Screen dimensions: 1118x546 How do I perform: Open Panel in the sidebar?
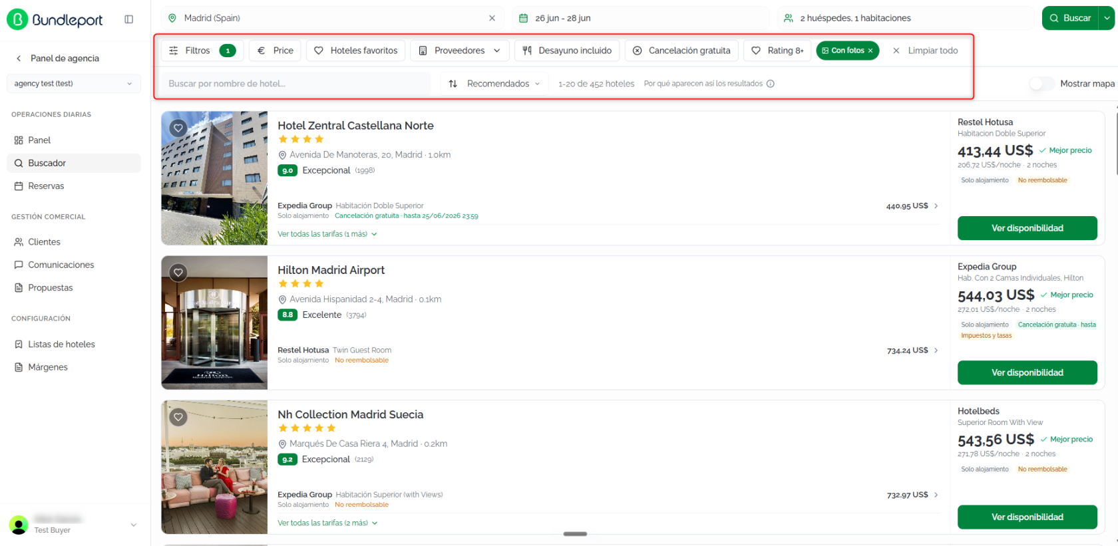click(74, 140)
